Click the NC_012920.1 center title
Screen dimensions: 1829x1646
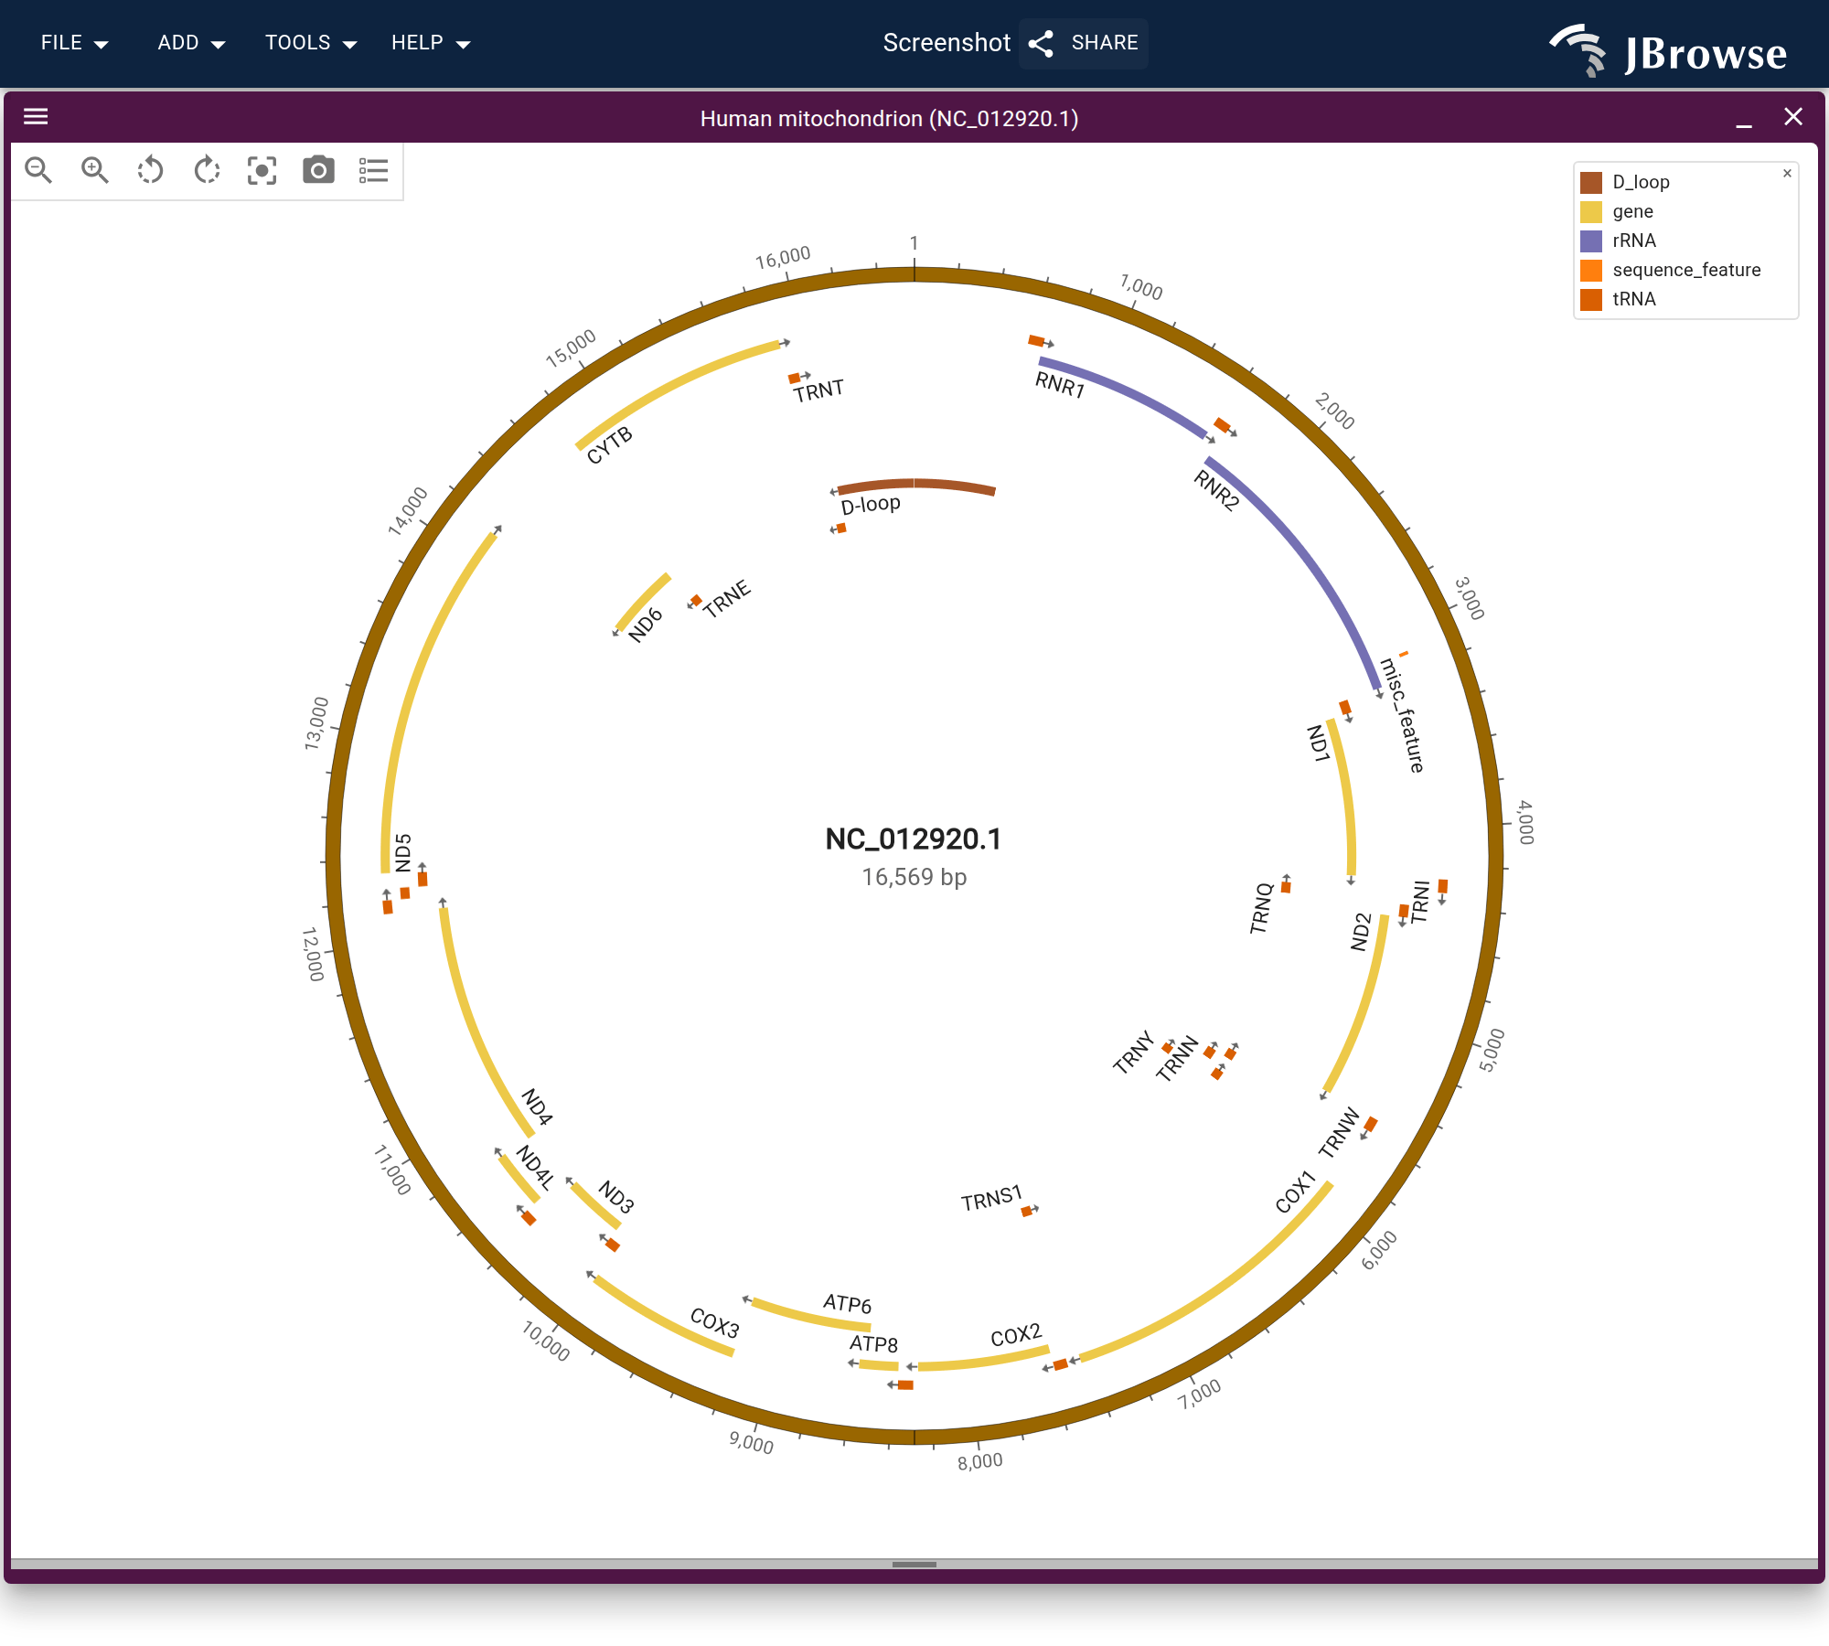point(914,839)
